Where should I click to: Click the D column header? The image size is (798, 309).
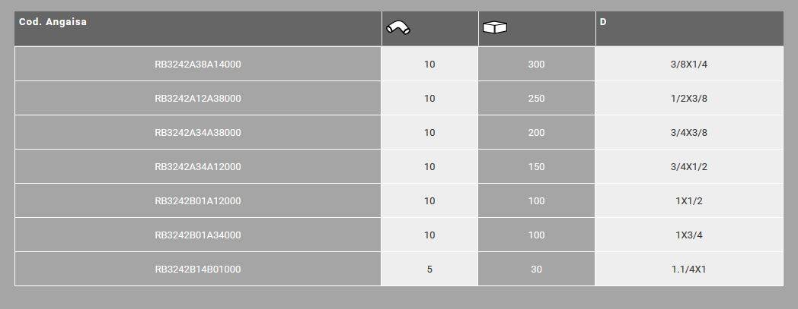[x=603, y=23]
